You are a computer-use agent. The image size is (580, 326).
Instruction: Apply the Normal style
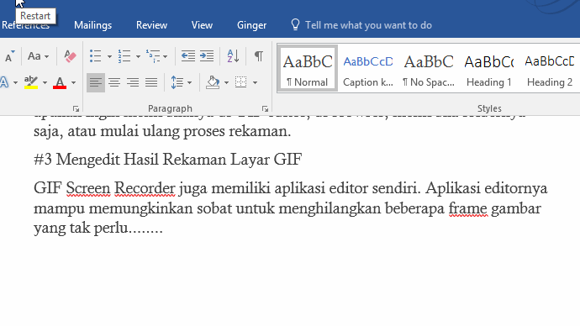coord(308,69)
